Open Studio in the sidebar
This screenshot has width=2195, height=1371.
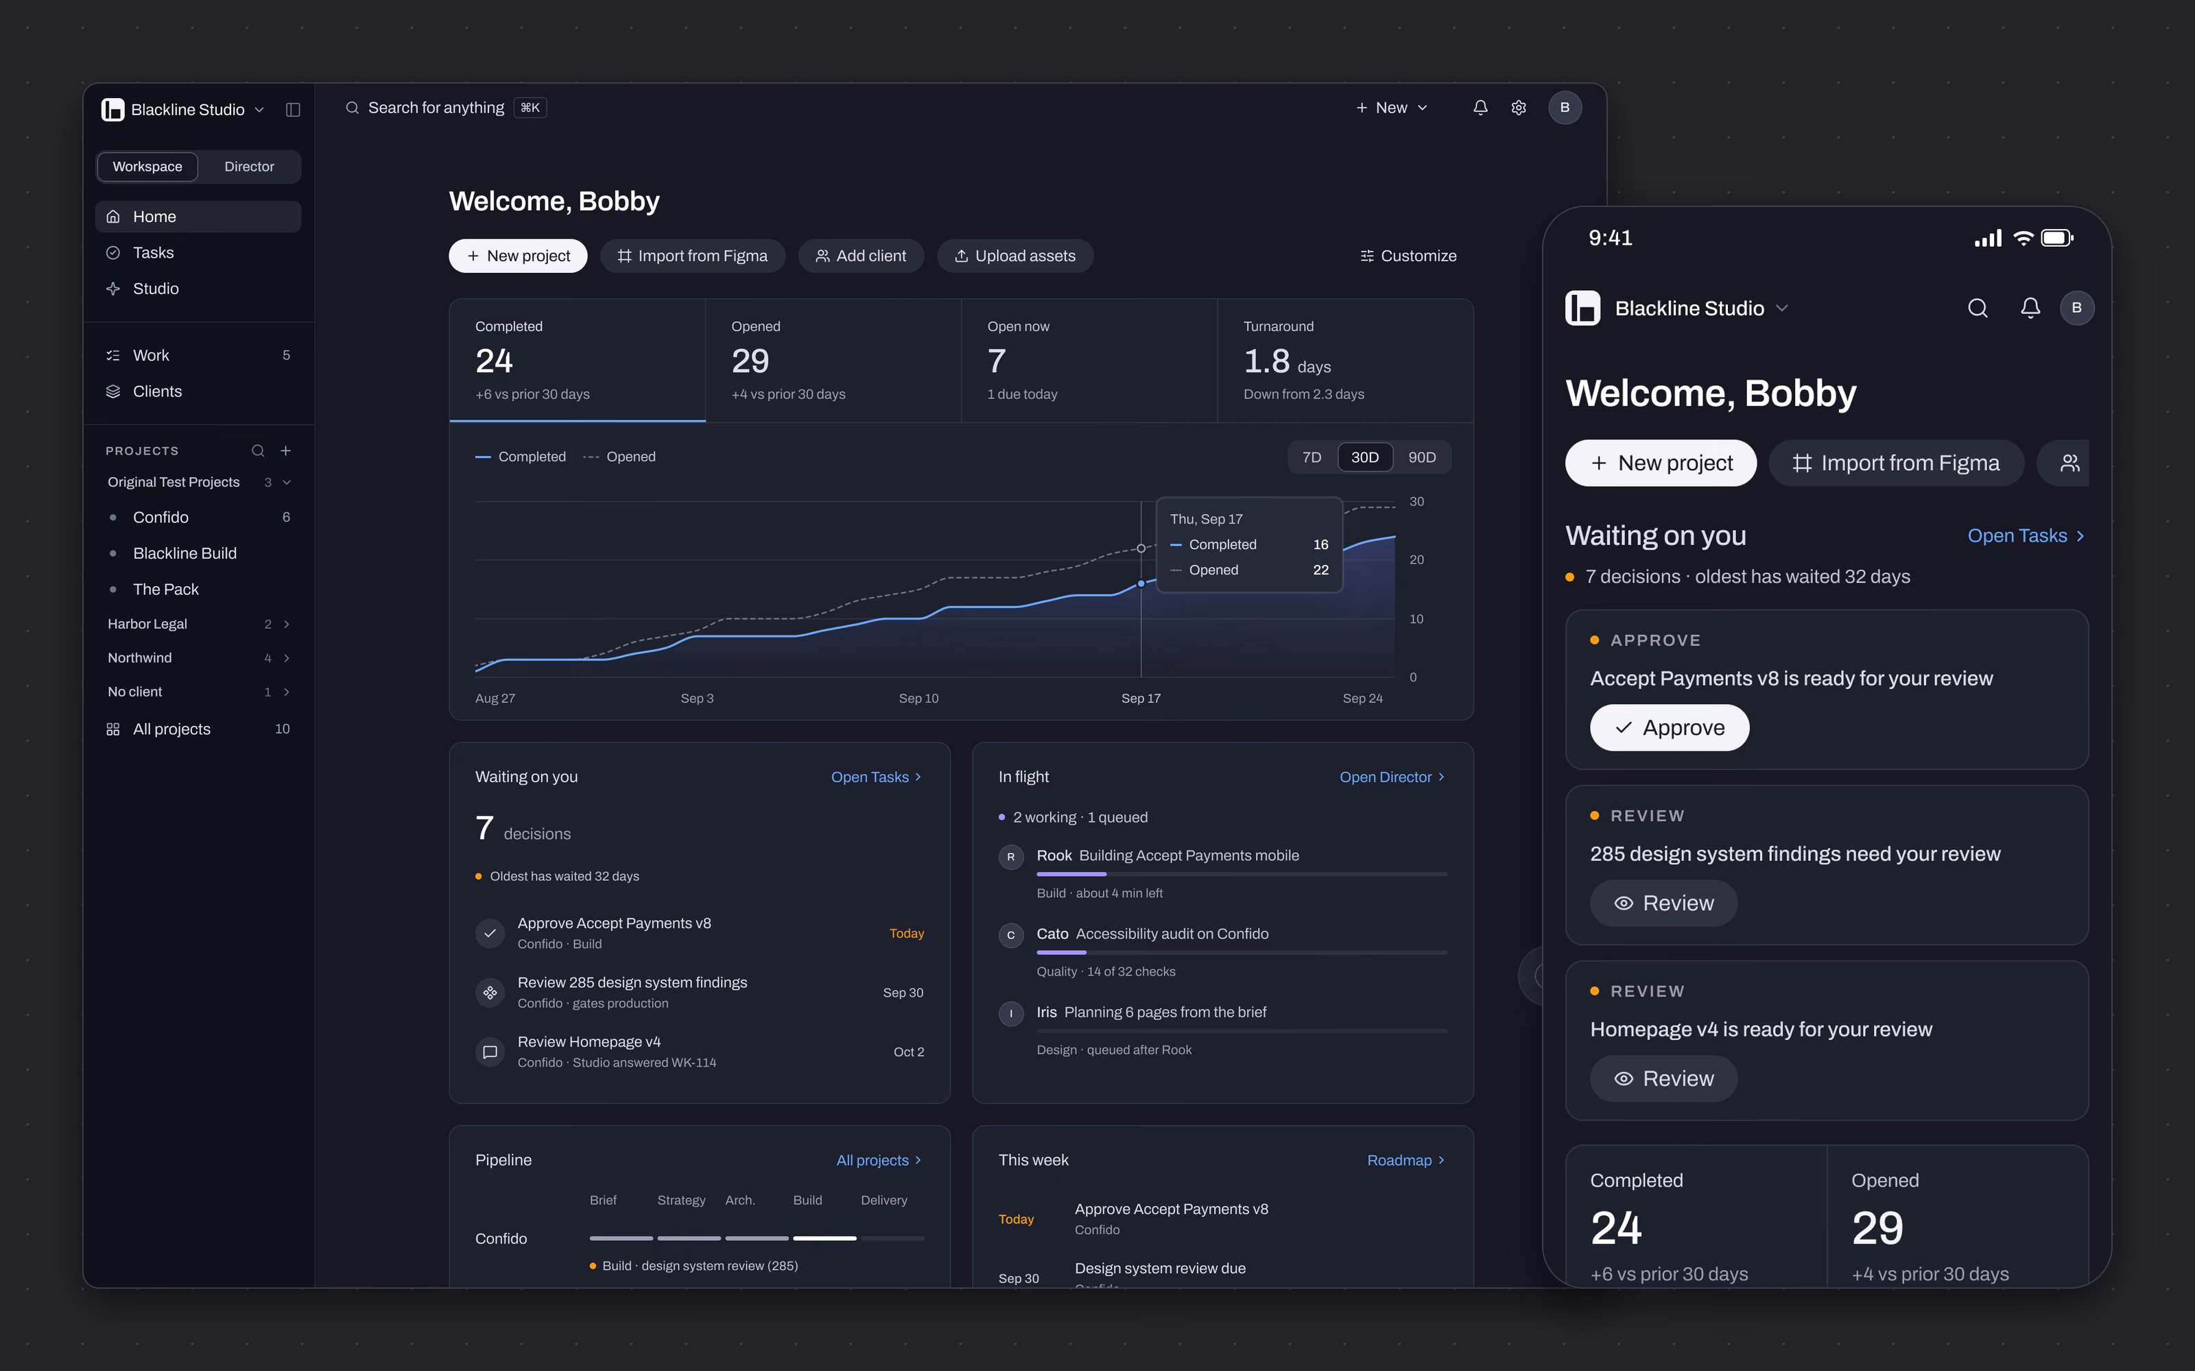point(199,289)
